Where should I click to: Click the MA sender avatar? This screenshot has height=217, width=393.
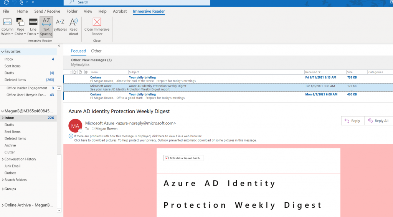click(x=75, y=126)
